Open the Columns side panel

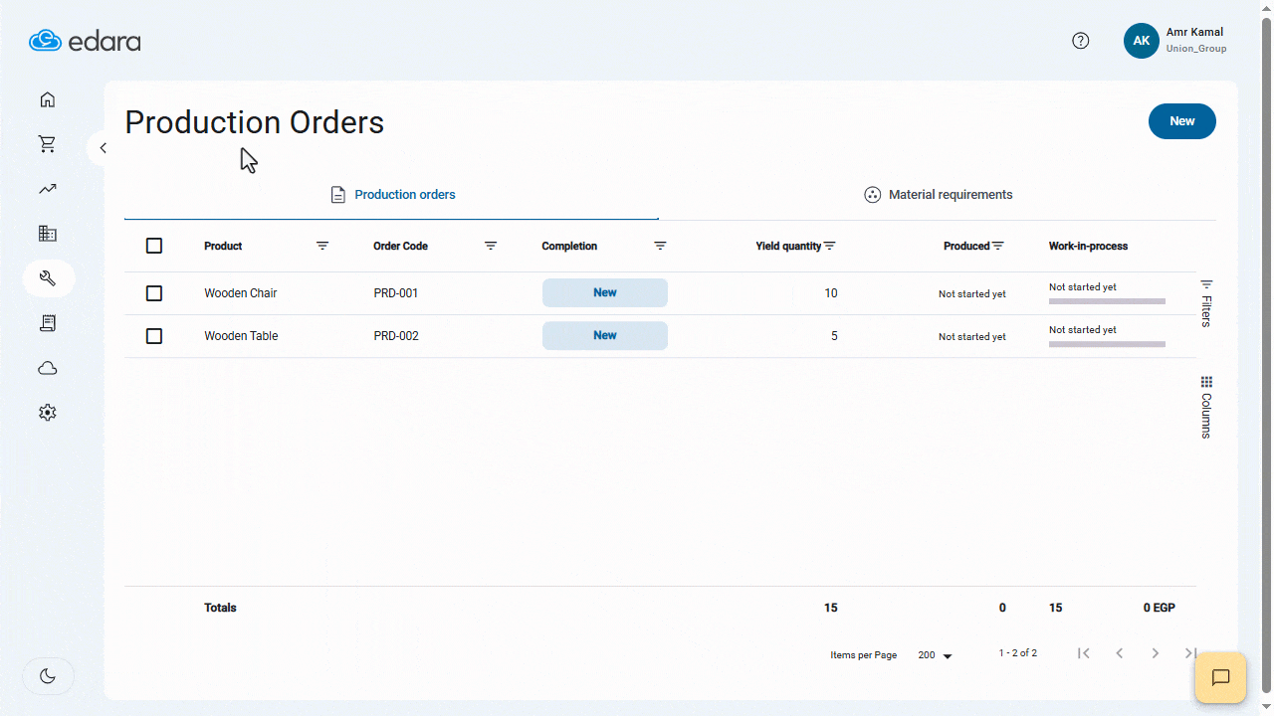(1206, 408)
